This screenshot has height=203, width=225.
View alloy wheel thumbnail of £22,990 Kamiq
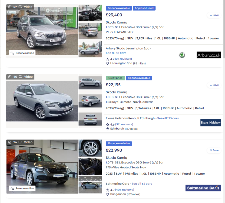point(90,148)
